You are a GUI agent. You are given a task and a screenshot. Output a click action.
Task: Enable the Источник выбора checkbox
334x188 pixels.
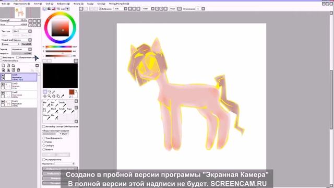pos(1,61)
